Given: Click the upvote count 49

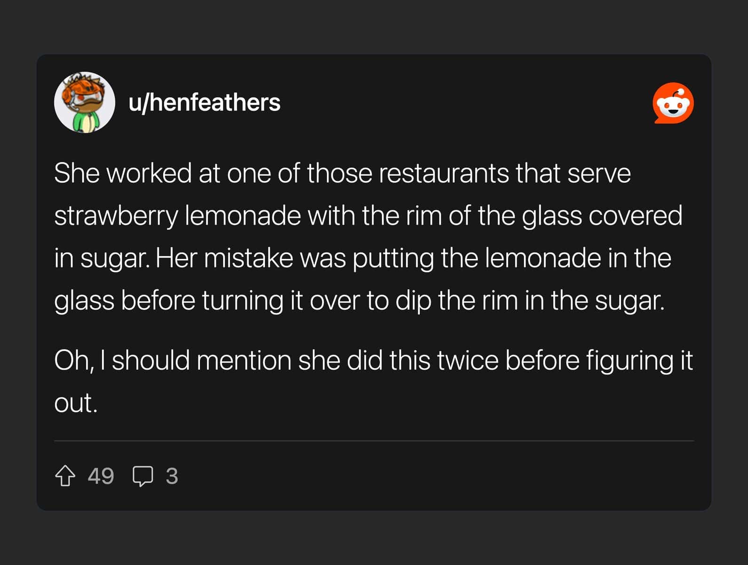Looking at the screenshot, I should (101, 476).
